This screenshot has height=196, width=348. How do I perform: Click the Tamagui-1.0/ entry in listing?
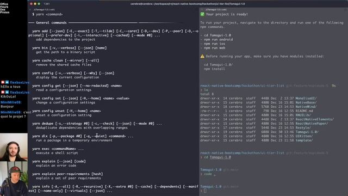(307, 132)
